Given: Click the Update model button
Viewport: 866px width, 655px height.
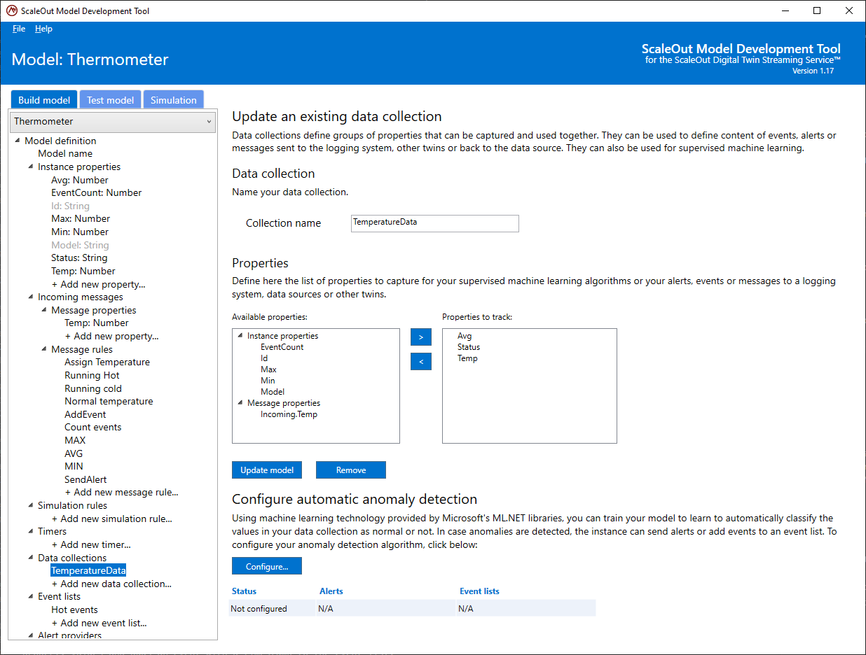Looking at the screenshot, I should pyautogui.click(x=267, y=470).
